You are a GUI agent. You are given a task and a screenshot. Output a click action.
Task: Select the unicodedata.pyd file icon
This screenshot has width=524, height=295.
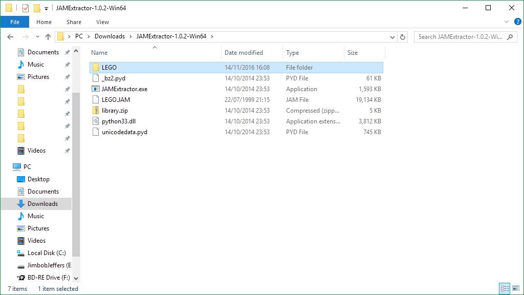click(x=96, y=132)
